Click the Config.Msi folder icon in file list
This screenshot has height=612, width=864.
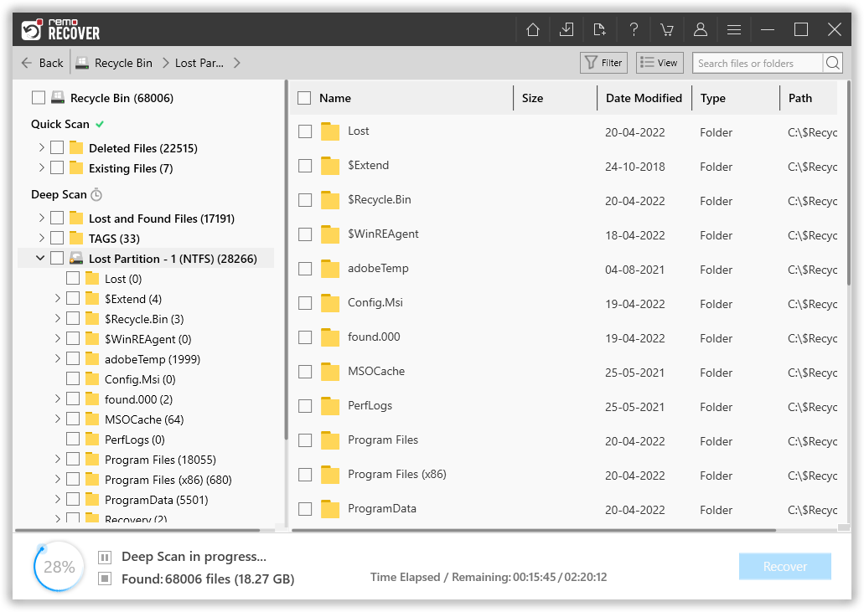tap(330, 303)
